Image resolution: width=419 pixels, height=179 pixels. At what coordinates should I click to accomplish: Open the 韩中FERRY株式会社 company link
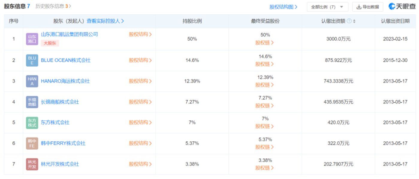point(63,143)
